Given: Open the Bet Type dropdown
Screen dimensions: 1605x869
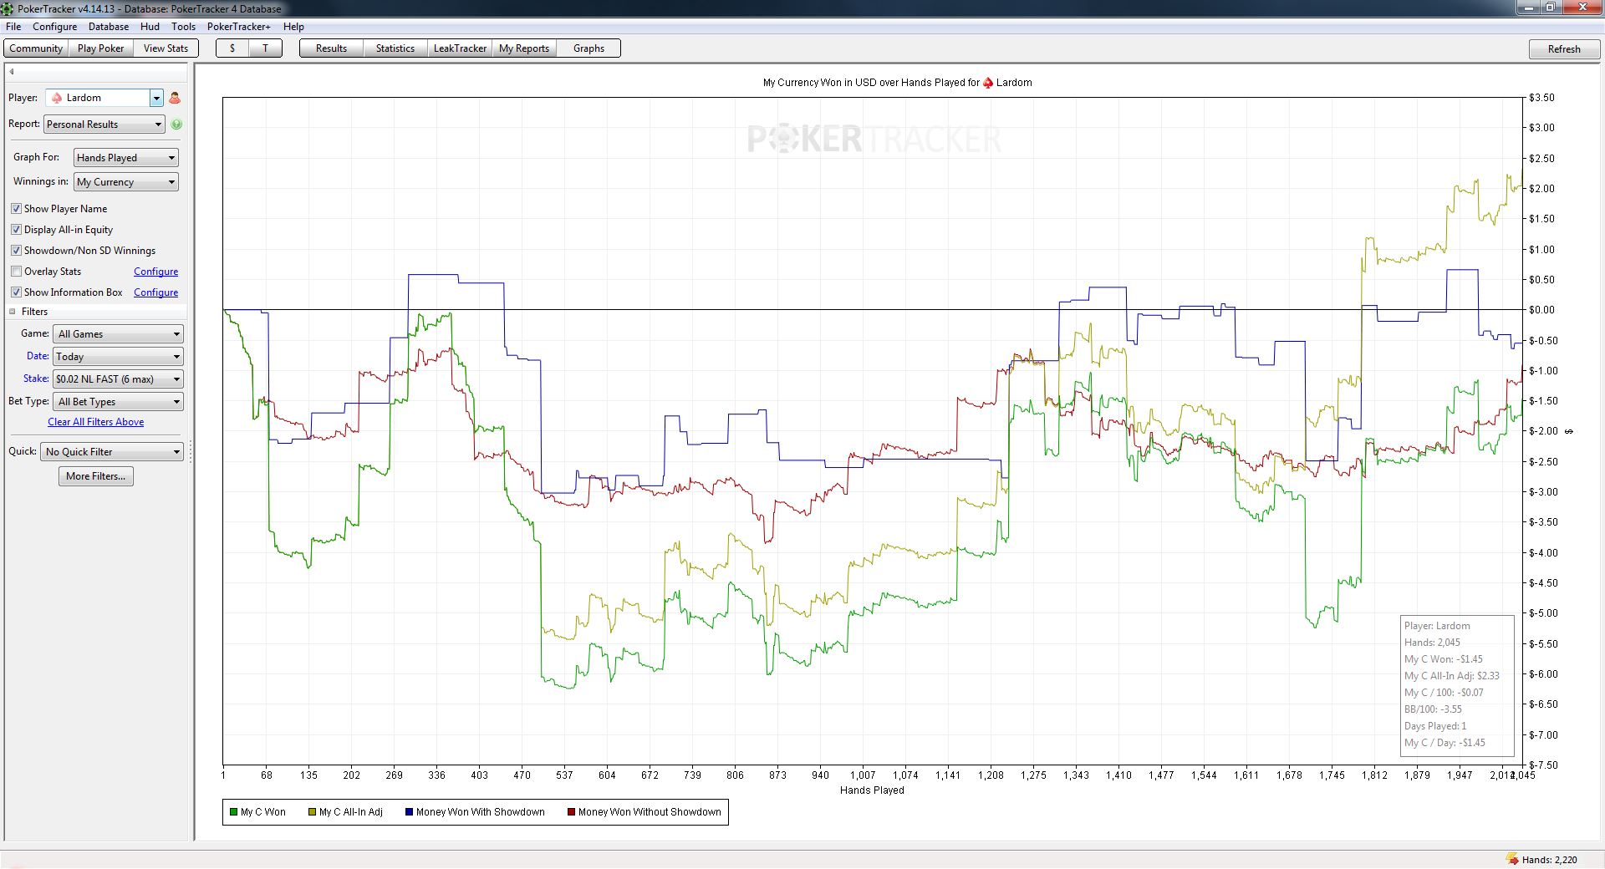Looking at the screenshot, I should pyautogui.click(x=118, y=402).
